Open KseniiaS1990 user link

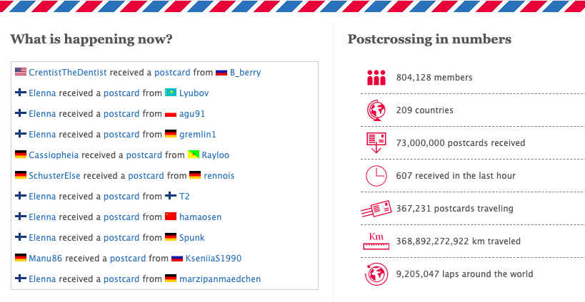coord(214,258)
